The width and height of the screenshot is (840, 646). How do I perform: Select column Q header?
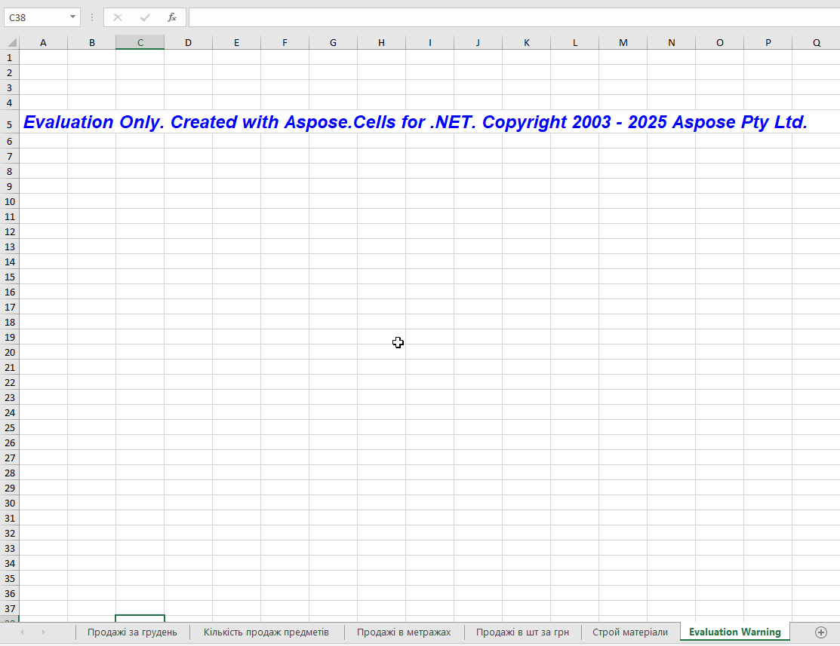tap(816, 42)
